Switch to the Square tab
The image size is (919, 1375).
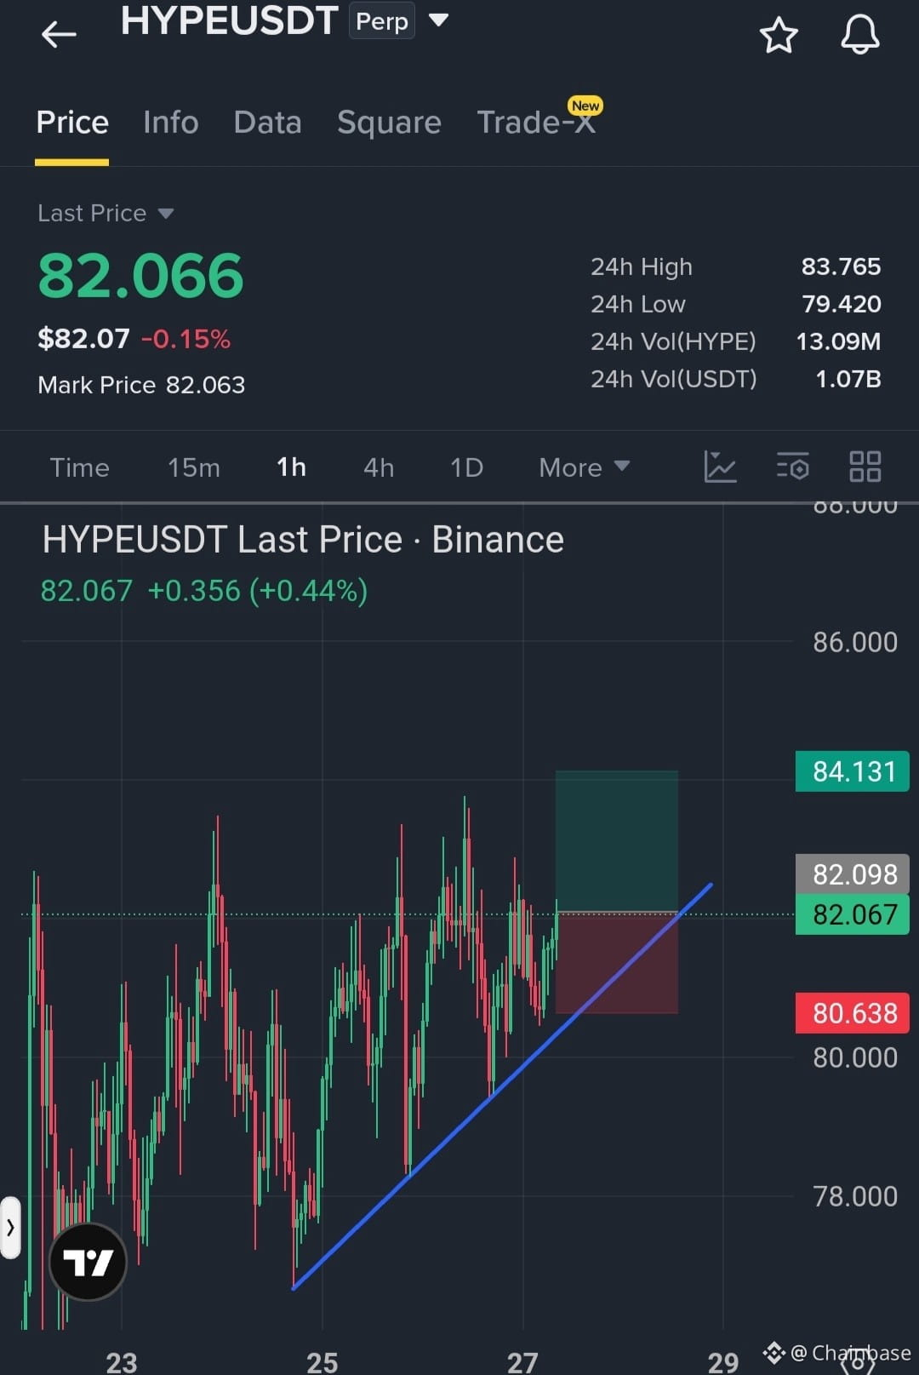point(389,123)
